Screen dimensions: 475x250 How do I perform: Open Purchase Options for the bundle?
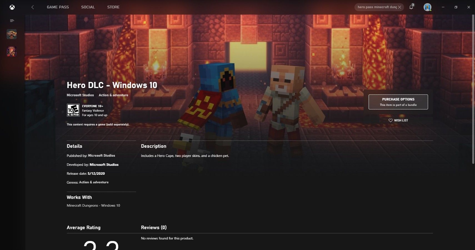pos(398,102)
